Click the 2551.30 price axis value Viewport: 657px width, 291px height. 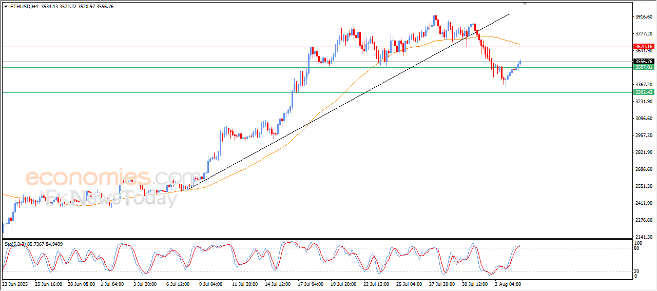644,186
